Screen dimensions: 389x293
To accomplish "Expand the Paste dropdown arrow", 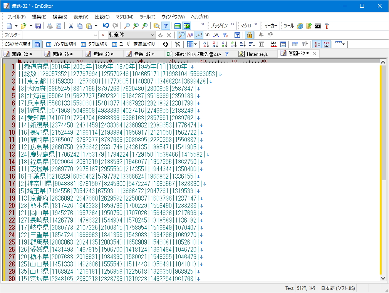I will (x=96, y=26).
